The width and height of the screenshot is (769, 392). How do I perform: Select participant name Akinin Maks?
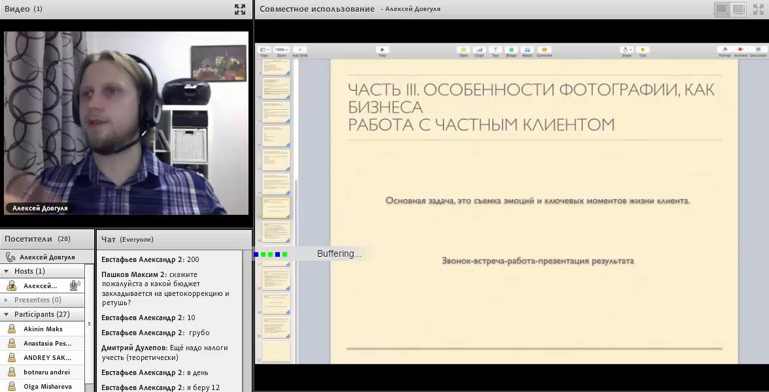click(x=43, y=329)
